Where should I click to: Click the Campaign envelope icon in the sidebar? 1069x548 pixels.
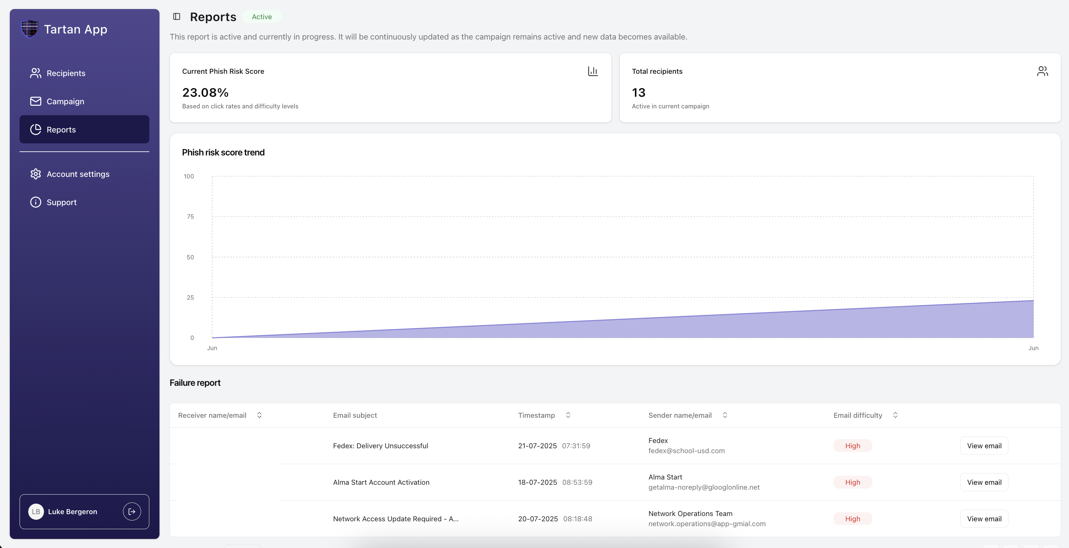pos(36,101)
